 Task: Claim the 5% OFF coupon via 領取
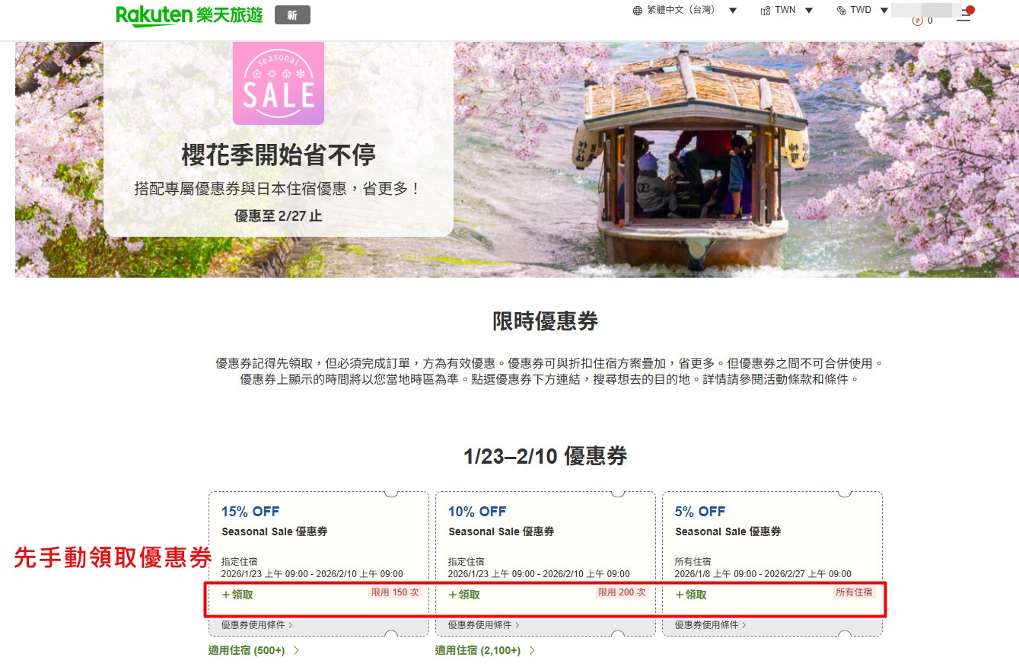tap(691, 595)
